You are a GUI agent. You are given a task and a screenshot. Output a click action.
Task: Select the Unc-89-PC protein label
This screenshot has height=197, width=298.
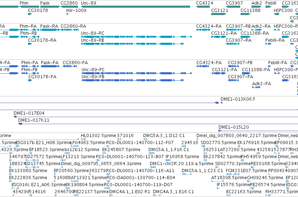93,70
